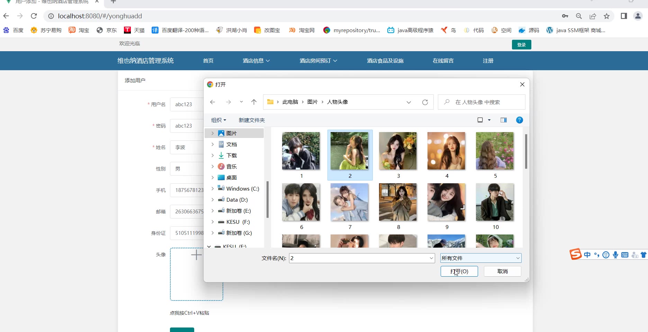
Task: Open the 注册 navigation item
Action: (488, 61)
